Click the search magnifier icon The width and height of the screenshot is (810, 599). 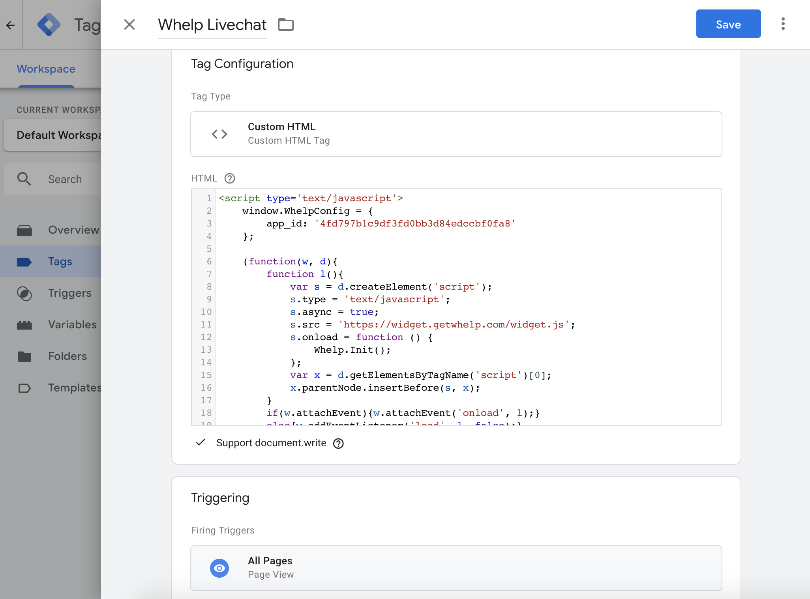click(x=24, y=179)
